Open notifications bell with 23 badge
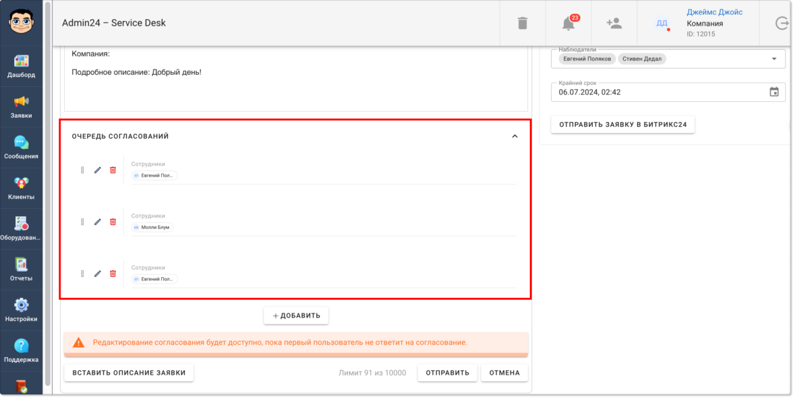This screenshot has width=793, height=397. [569, 24]
